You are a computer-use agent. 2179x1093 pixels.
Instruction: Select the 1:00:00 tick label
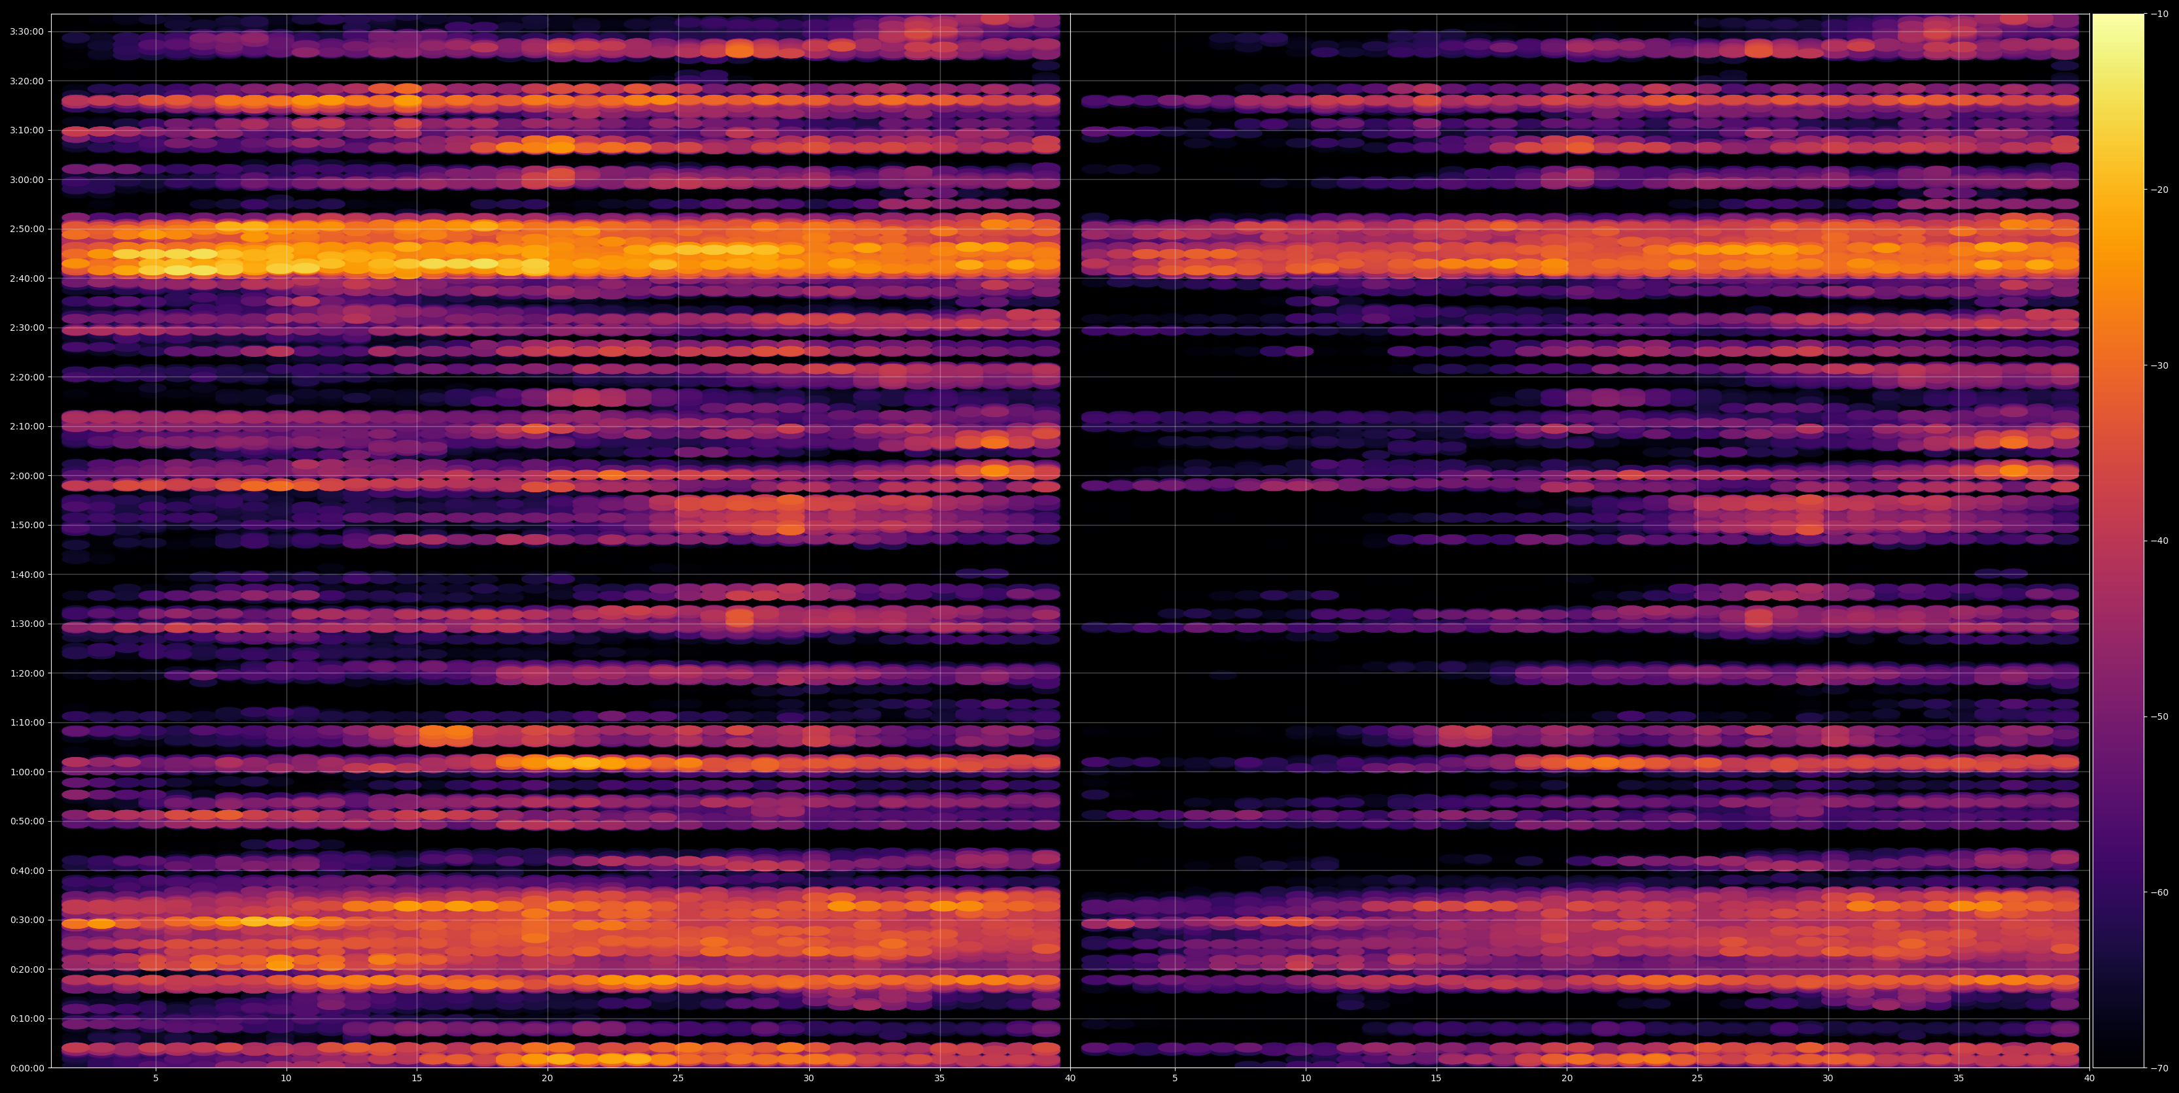coord(26,772)
